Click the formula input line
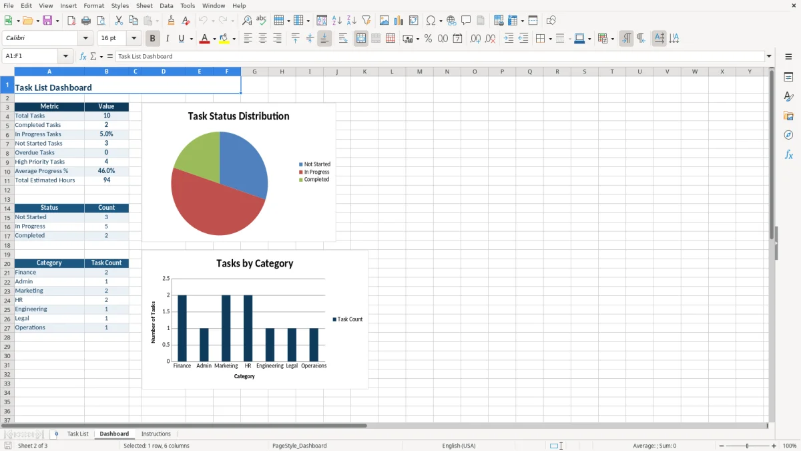Screen dimensions: 801x451 (x=440, y=57)
